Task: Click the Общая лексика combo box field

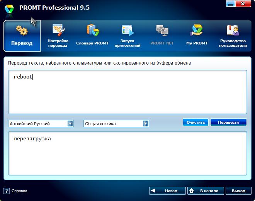Action: click(x=116, y=124)
